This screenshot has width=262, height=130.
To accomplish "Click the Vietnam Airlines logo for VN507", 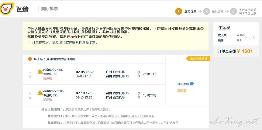I will pyautogui.click(x=40, y=72).
